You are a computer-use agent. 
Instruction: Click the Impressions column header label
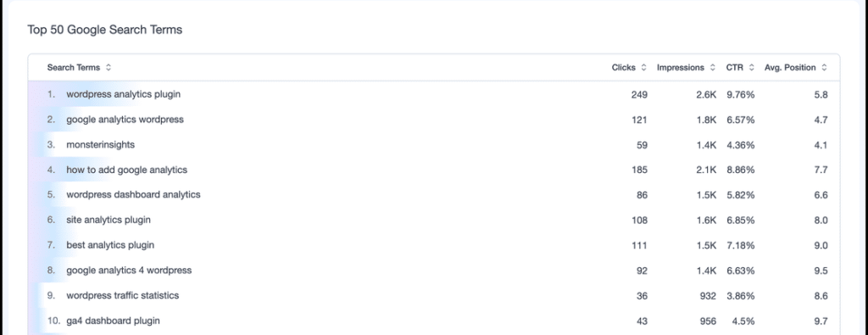[681, 68]
